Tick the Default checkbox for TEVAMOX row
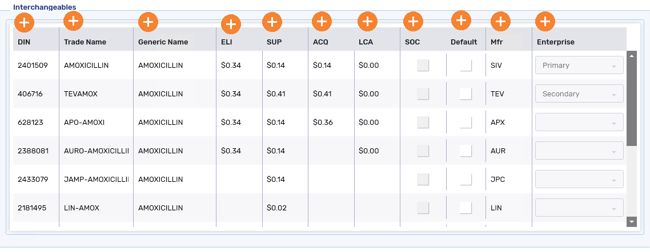 (466, 94)
